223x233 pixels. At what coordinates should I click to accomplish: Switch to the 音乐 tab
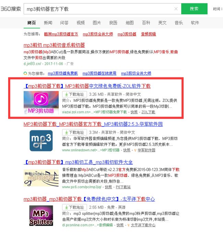point(179,23)
